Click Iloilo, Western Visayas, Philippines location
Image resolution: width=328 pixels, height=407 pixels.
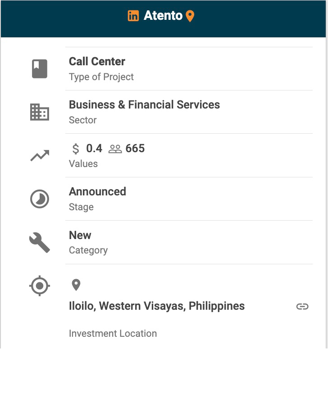[157, 306]
